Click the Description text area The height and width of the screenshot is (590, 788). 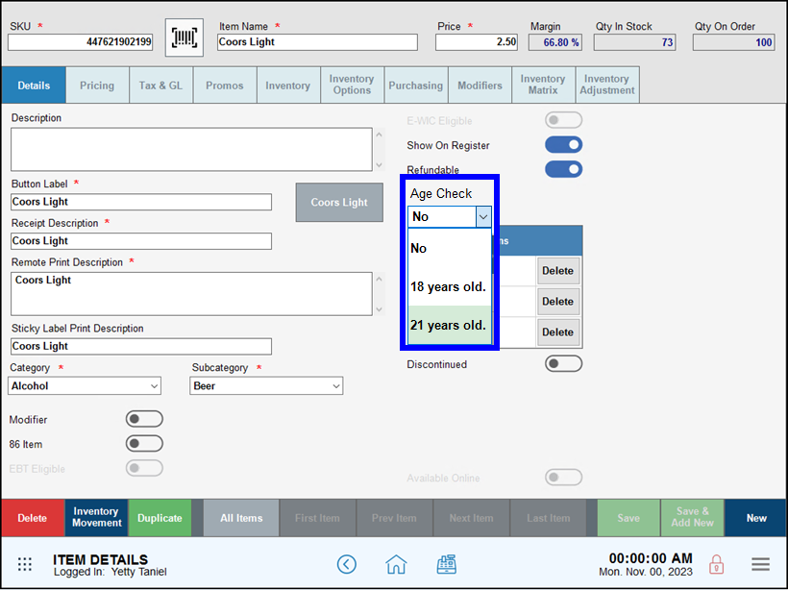pos(191,149)
